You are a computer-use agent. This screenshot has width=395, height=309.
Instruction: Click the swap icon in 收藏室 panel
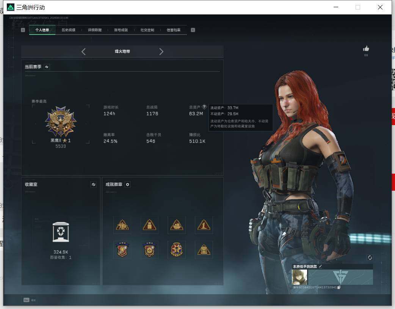click(94, 185)
